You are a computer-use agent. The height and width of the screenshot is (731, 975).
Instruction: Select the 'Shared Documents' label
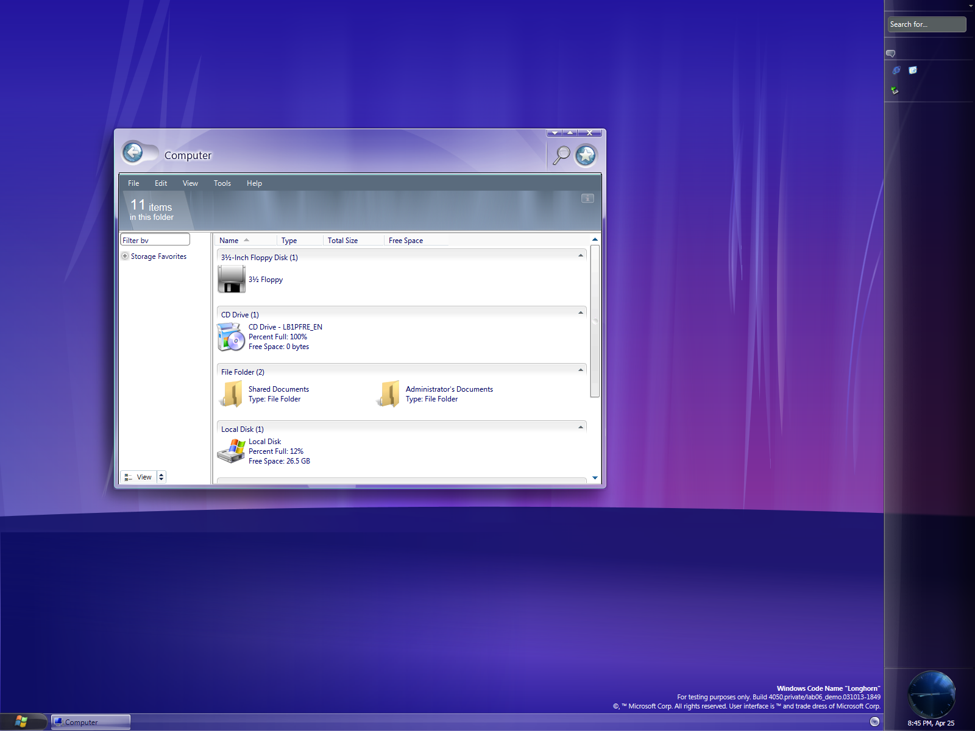coord(278,389)
